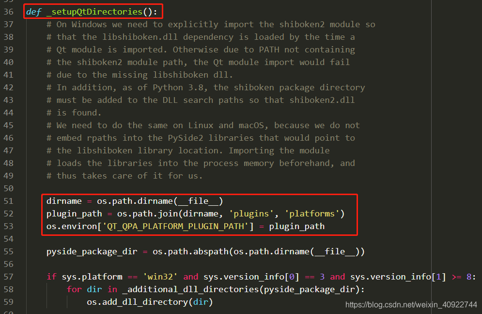Screen dimensions: 482x314
Task: Click the 'dirname' variable on line 51
Action: 64,201
